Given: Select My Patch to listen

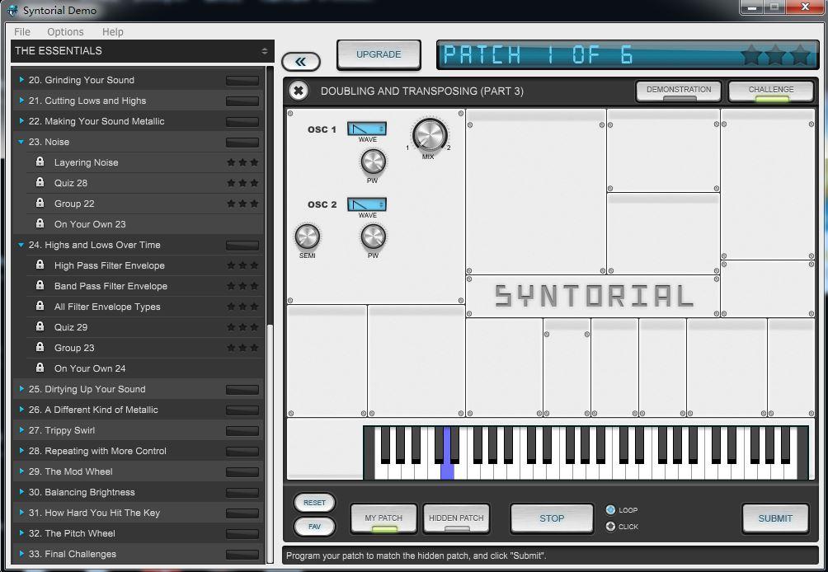Looking at the screenshot, I should click(383, 518).
